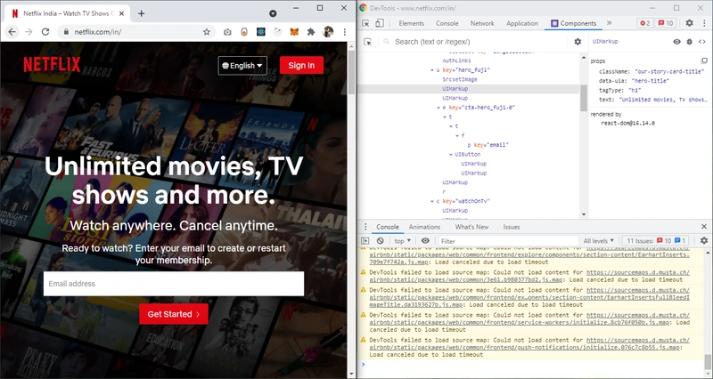Open the Console tab in top DevTools bar
The height and width of the screenshot is (379, 713).
click(x=447, y=23)
